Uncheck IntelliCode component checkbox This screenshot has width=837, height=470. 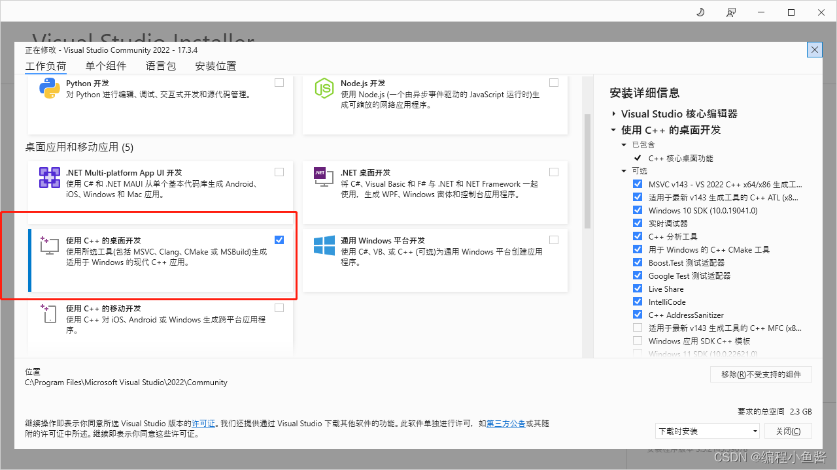(x=638, y=302)
